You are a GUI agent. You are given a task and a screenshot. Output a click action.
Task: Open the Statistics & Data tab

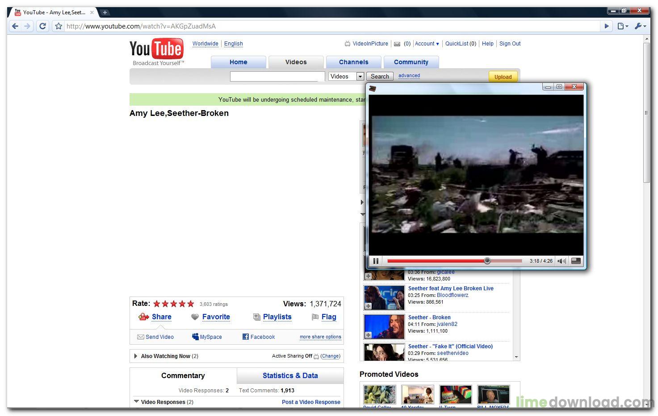[290, 375]
